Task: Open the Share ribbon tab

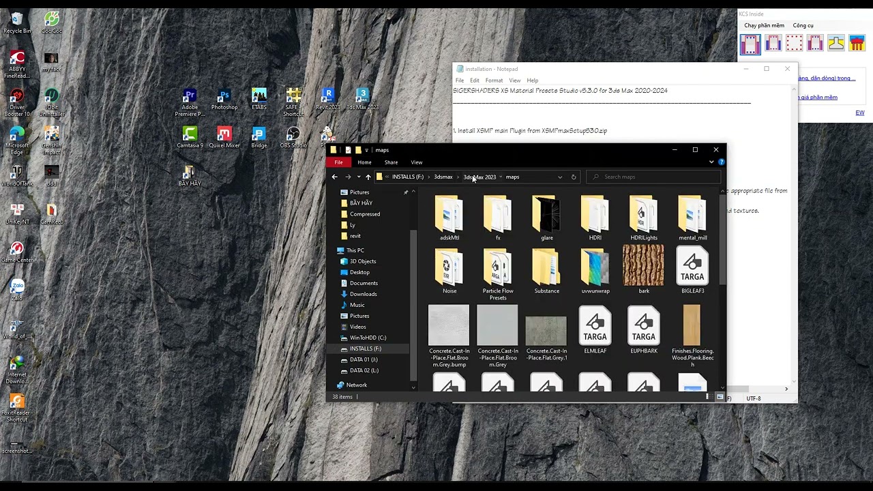Action: (391, 162)
